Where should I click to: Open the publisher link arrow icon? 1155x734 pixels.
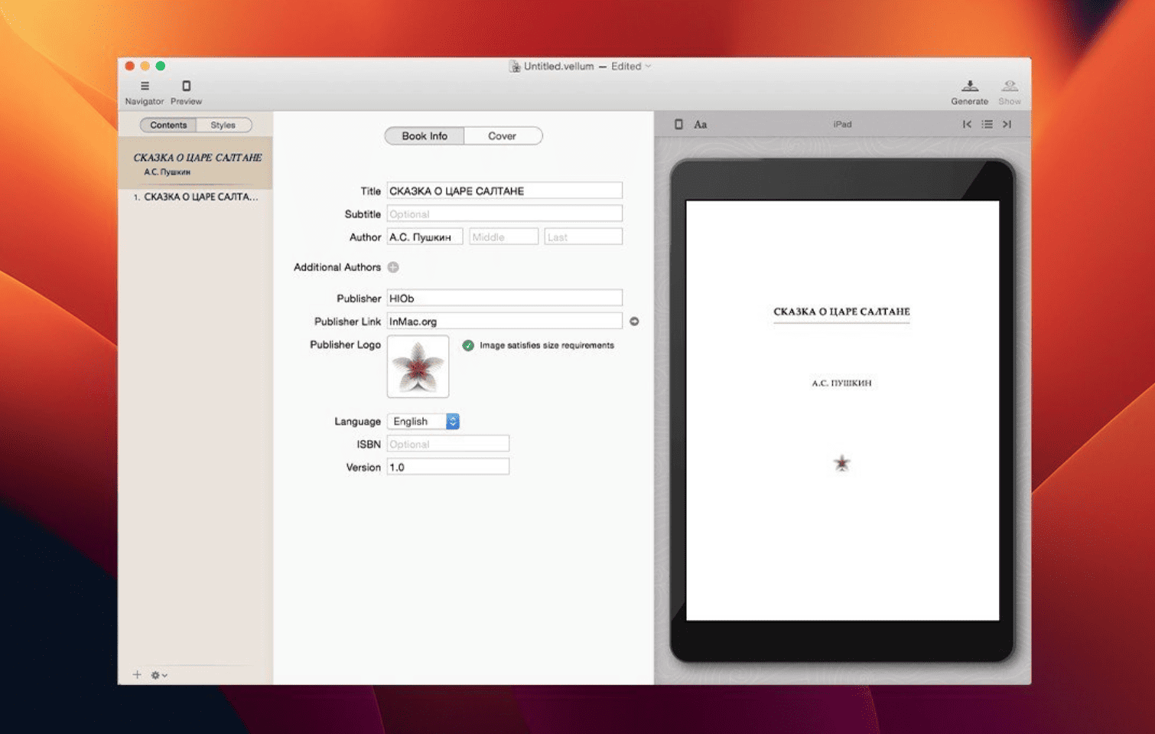click(x=634, y=321)
